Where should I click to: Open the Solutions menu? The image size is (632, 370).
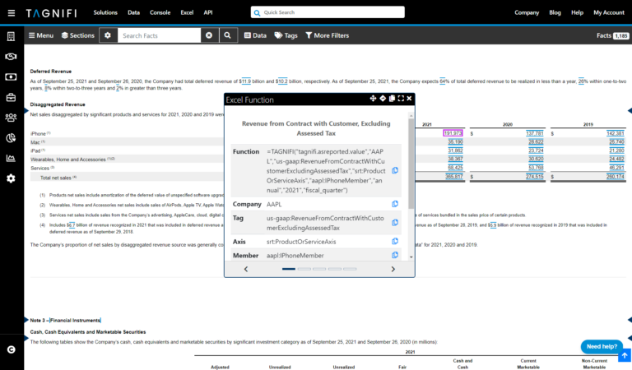pos(105,12)
